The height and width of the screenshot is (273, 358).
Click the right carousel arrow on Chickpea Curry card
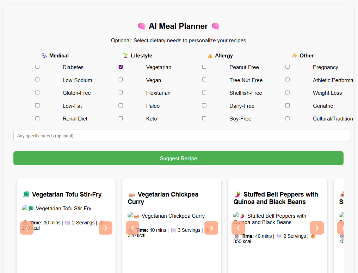[x=211, y=228]
